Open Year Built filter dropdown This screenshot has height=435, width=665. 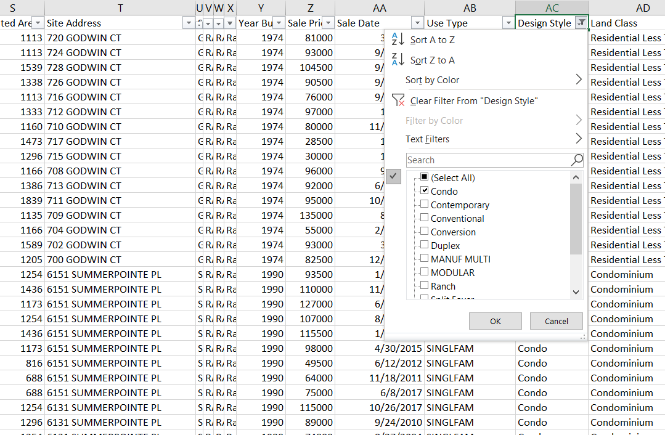click(279, 23)
